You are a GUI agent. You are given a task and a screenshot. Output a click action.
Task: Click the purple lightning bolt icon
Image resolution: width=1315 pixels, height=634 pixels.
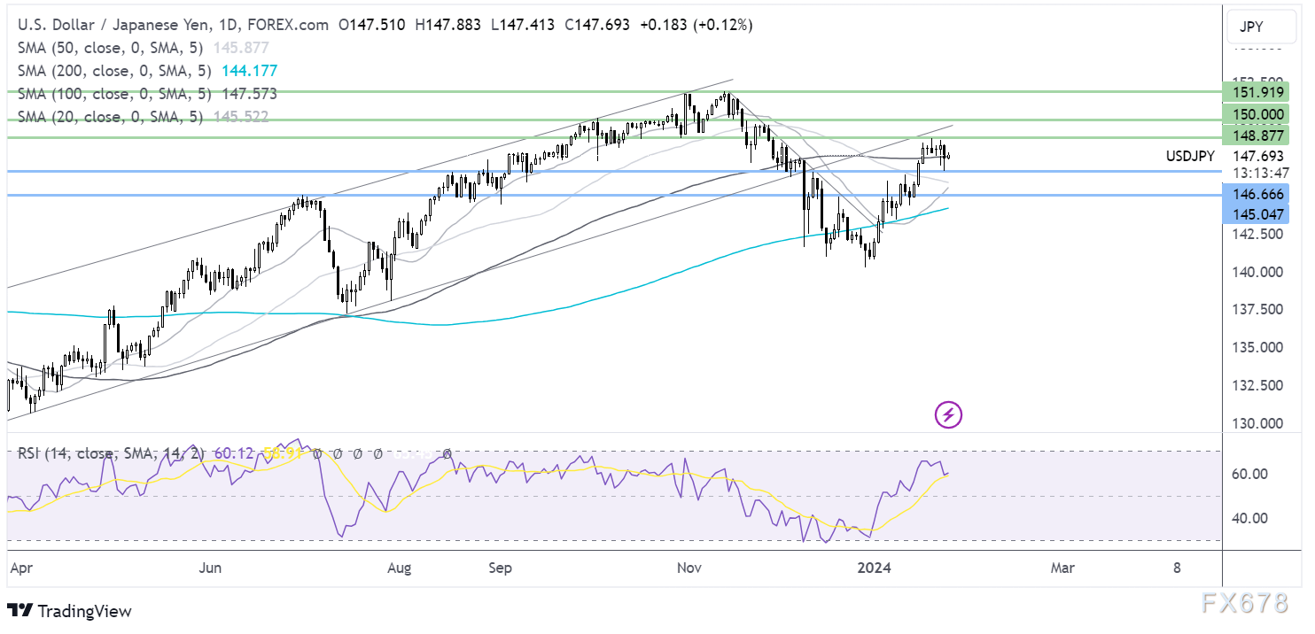coord(948,414)
